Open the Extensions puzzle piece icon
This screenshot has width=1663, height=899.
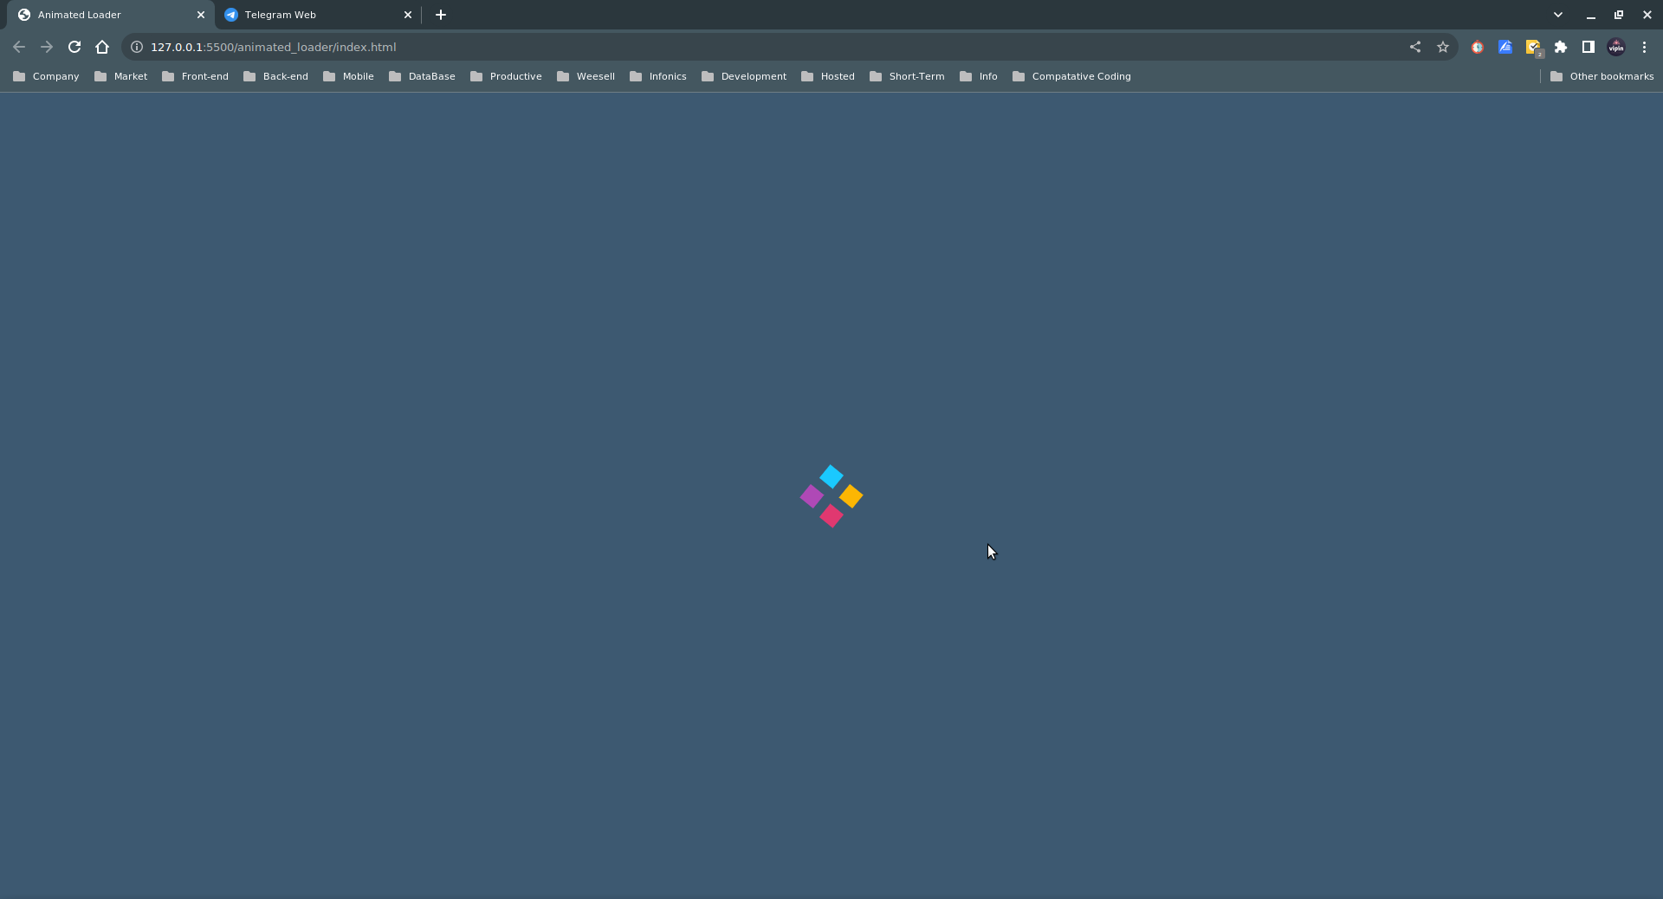pyautogui.click(x=1561, y=47)
